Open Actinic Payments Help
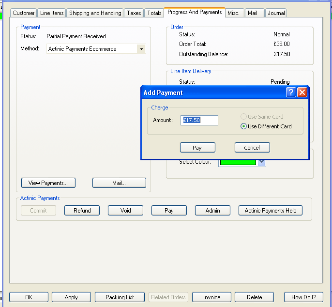 point(270,210)
